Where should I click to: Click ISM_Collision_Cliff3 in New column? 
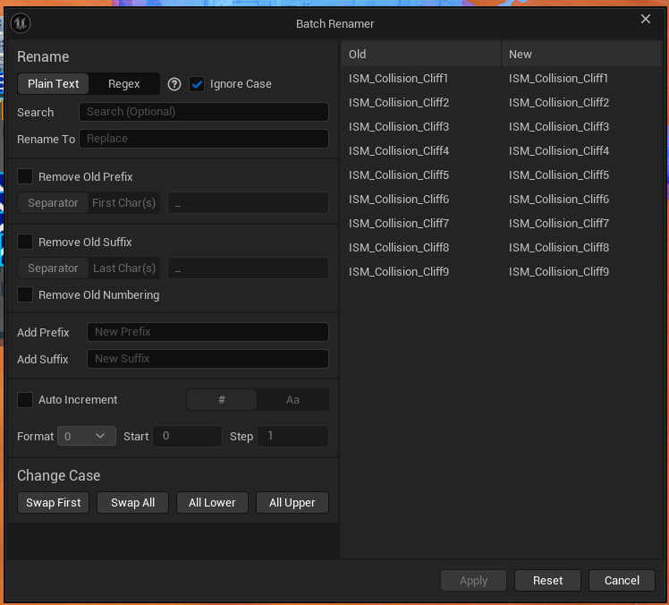(559, 127)
